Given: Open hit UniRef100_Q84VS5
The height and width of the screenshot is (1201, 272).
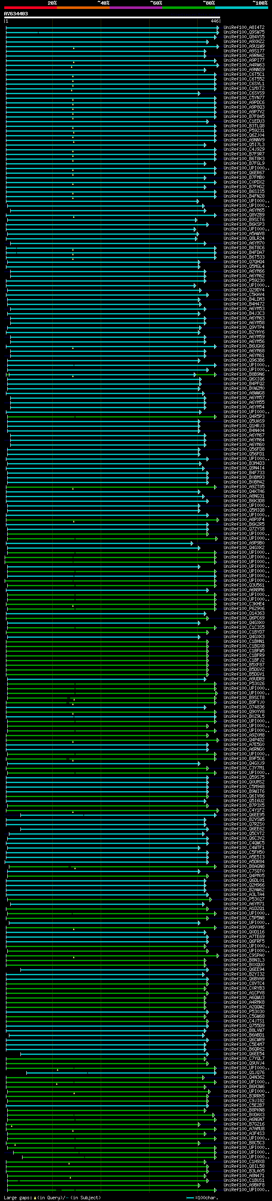Looking at the screenshot, I should (x=244, y=37).
